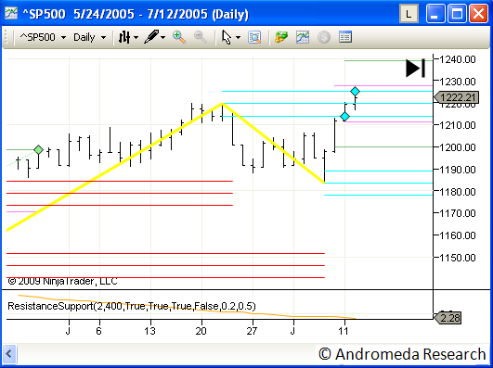Select the pointer cursor tool
Screen dimensions: 493x368
tap(227, 37)
